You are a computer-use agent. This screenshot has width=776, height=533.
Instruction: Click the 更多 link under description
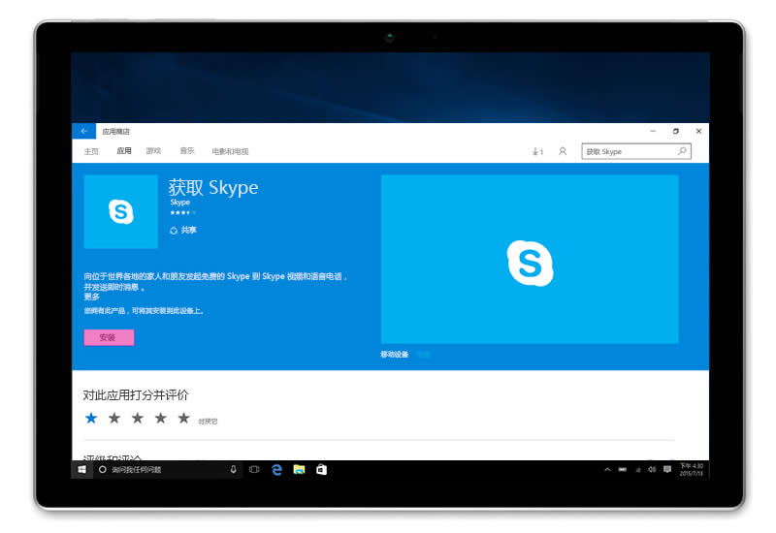pos(91,297)
